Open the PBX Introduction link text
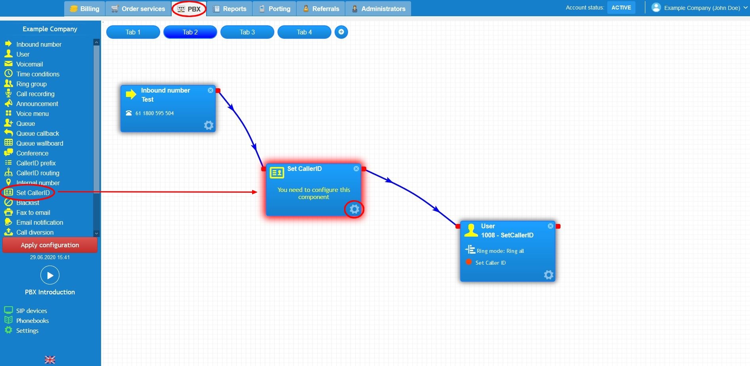Image resolution: width=750 pixels, height=366 pixels. [x=50, y=292]
